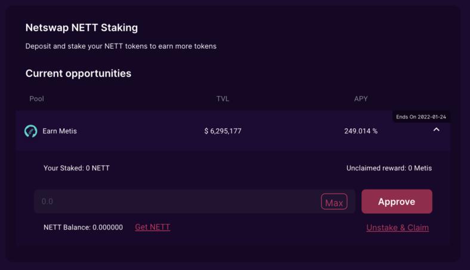Click the Earn Metis pool icon
The image size is (470, 270).
[30, 131]
